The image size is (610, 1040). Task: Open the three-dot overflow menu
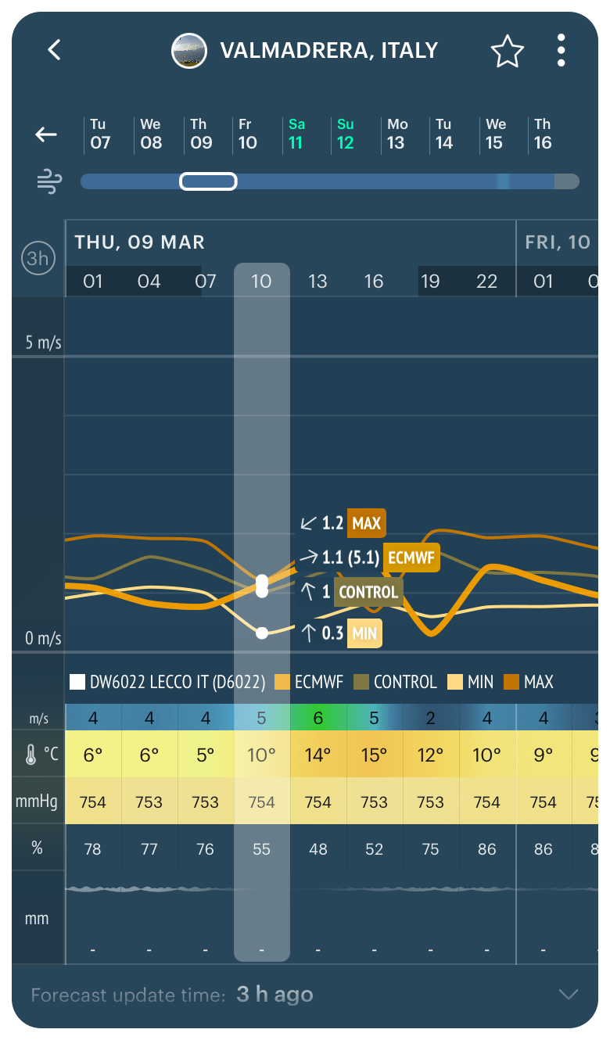click(561, 50)
